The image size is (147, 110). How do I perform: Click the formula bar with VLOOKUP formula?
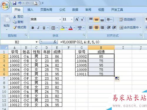[102, 42]
